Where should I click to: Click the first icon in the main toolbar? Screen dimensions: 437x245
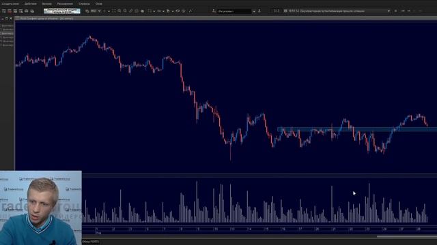4,11
